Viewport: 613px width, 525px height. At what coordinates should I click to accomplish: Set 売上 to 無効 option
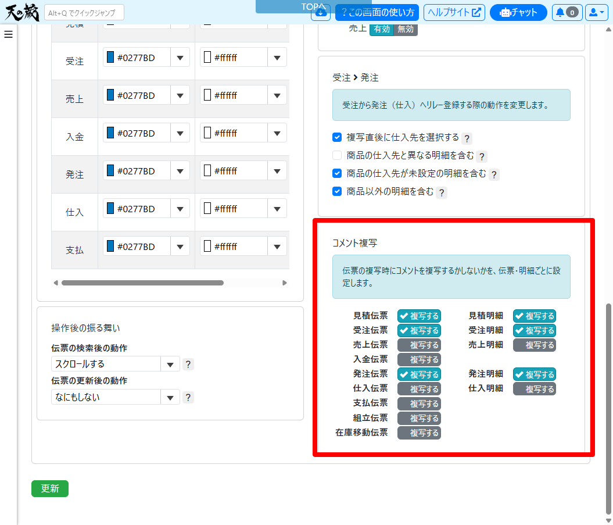point(406,29)
